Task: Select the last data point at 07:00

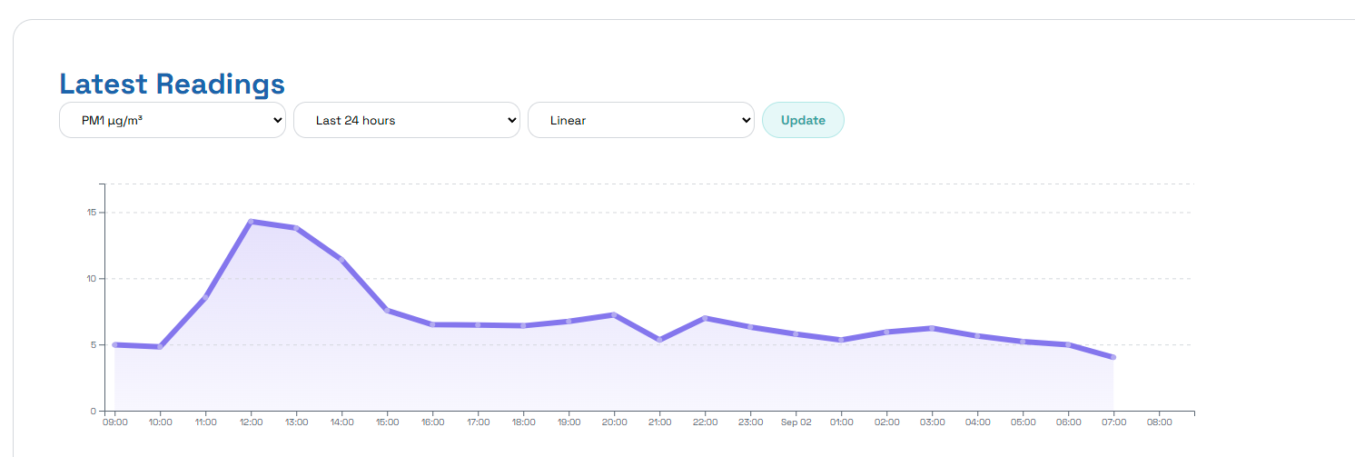Action: pyautogui.click(x=1113, y=357)
